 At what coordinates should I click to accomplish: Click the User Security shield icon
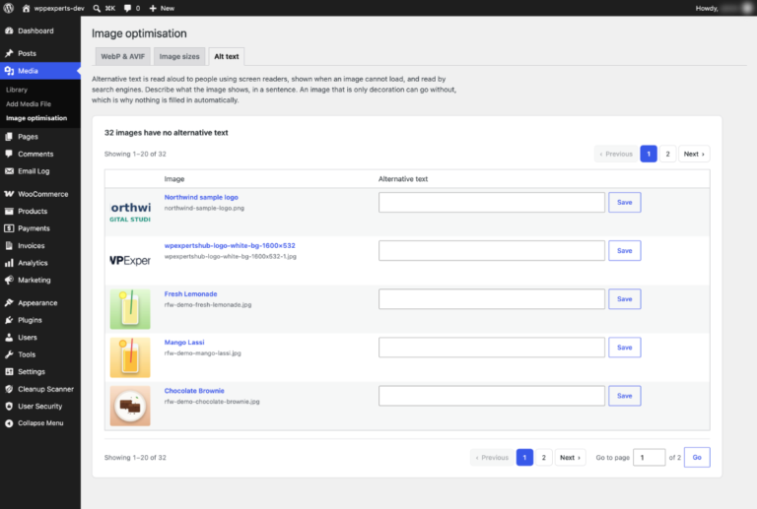(9, 407)
